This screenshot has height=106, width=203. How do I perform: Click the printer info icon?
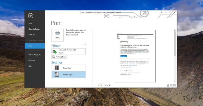(85, 45)
